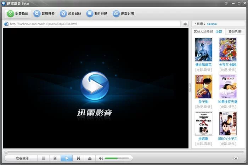Screen dimensions: 248x165
Task: Click the [电影.喜剧] tag under 性喜剧
Action: tap(203, 144)
